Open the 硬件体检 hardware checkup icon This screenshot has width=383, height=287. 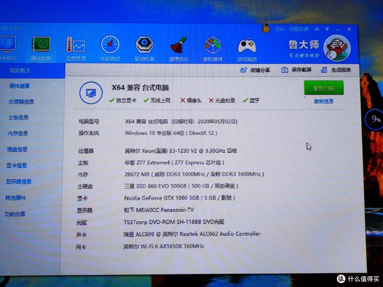click(x=7, y=48)
